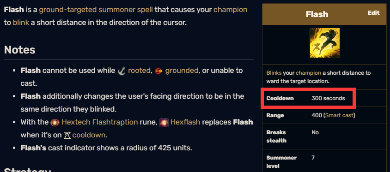Screen dimensions: 390x172
Task: Click the purple Hexflash ability icon
Action: click(x=164, y=122)
